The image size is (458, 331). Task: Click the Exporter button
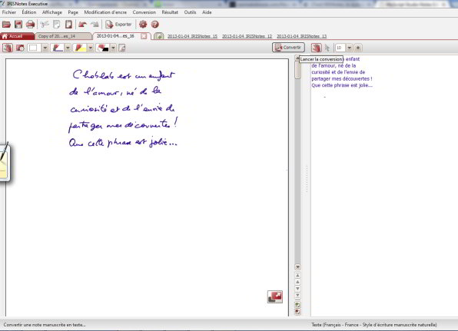pos(118,25)
